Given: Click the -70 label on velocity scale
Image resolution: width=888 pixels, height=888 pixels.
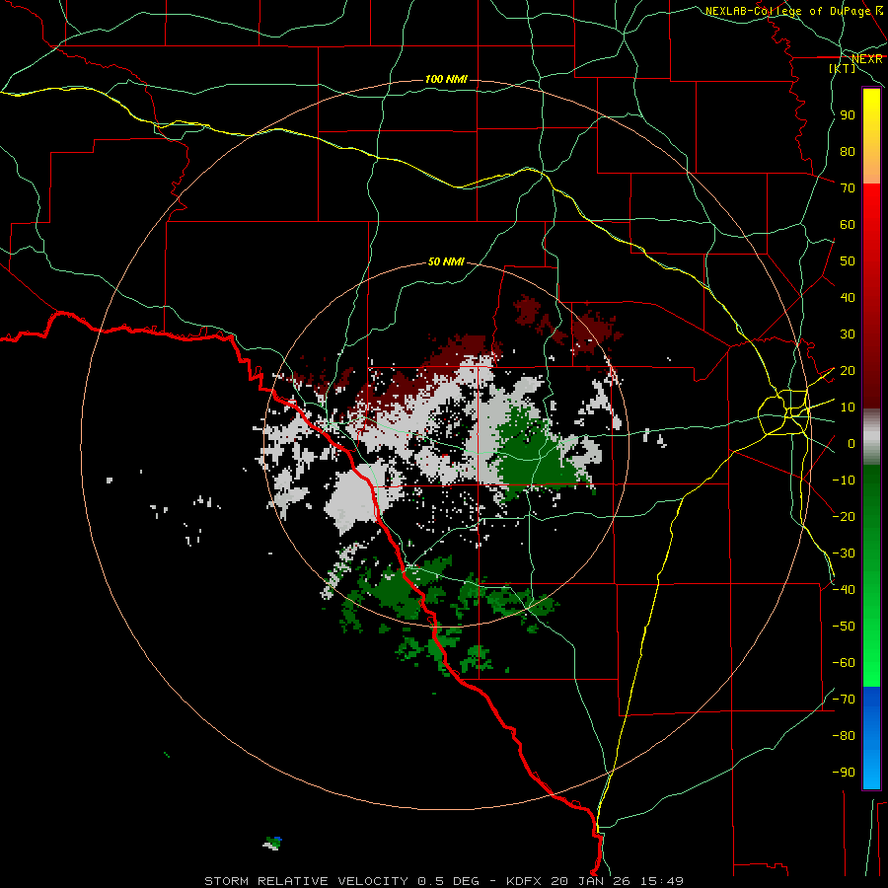Looking at the screenshot, I should (x=844, y=699).
